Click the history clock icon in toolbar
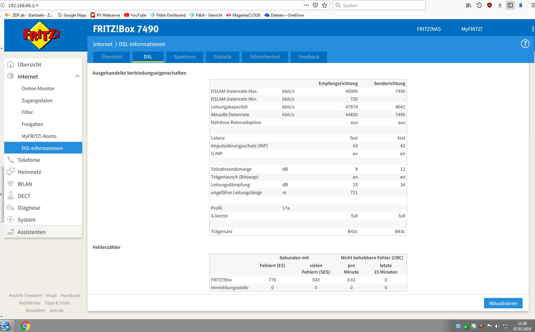 [479, 5]
